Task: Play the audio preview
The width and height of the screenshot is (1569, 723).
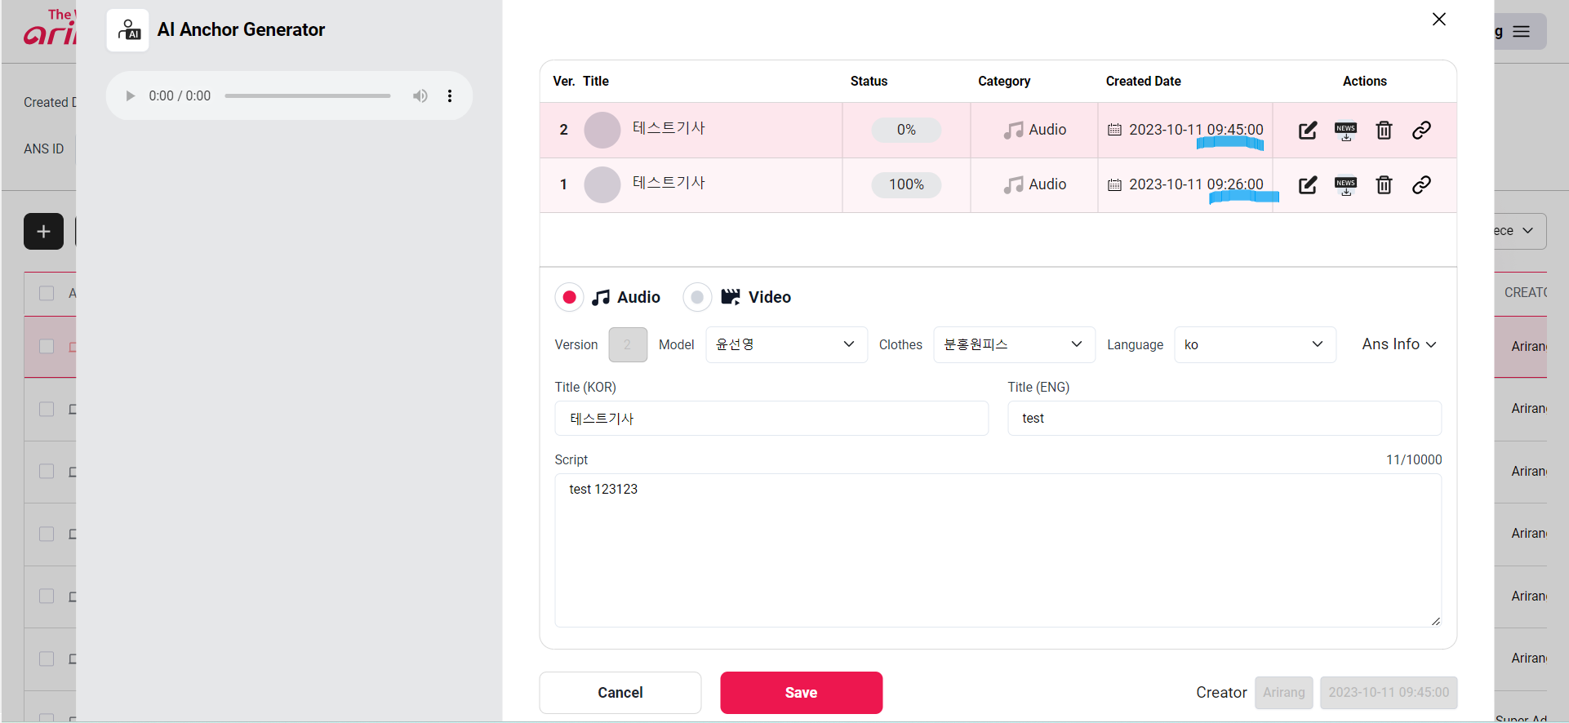Action: coord(130,96)
